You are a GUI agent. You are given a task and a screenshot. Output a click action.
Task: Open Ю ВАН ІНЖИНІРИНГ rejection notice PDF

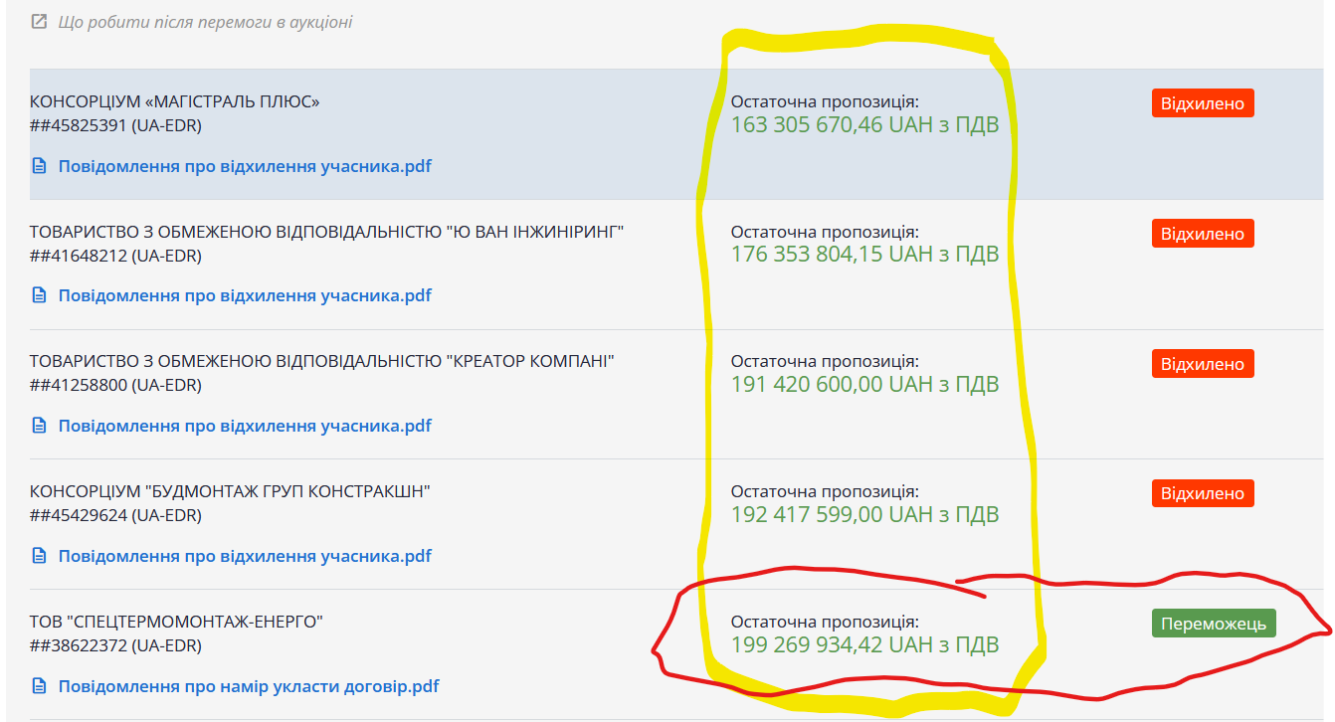[245, 295]
